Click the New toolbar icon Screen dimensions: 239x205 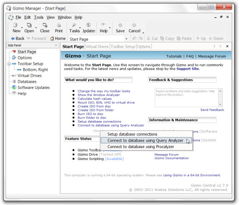[16, 25]
